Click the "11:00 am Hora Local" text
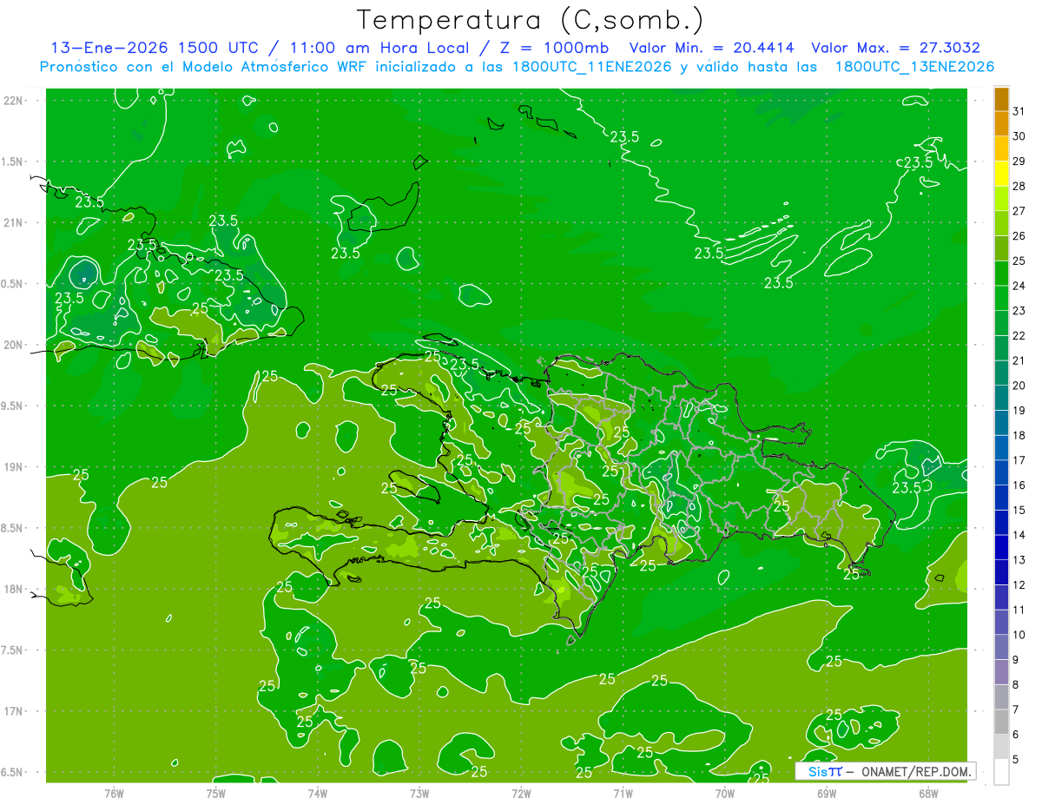This screenshot has height=805, width=1042. pos(377,48)
